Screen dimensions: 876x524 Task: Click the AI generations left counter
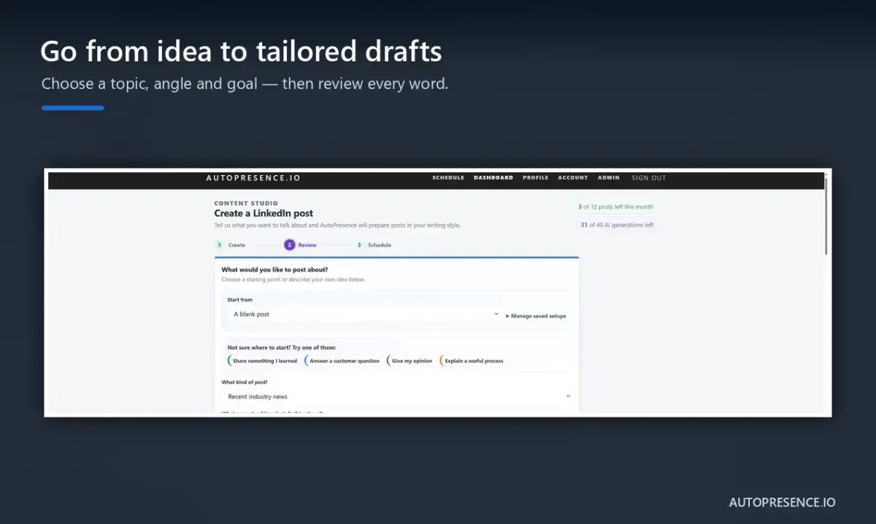[617, 225]
